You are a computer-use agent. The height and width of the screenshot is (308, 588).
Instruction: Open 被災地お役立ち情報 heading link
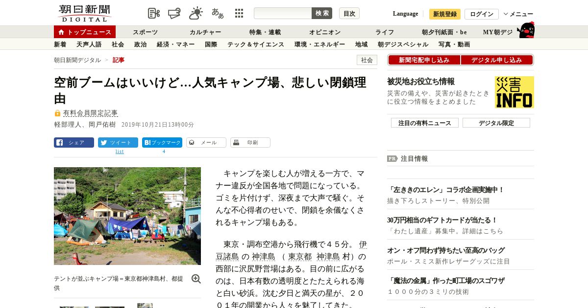click(421, 81)
